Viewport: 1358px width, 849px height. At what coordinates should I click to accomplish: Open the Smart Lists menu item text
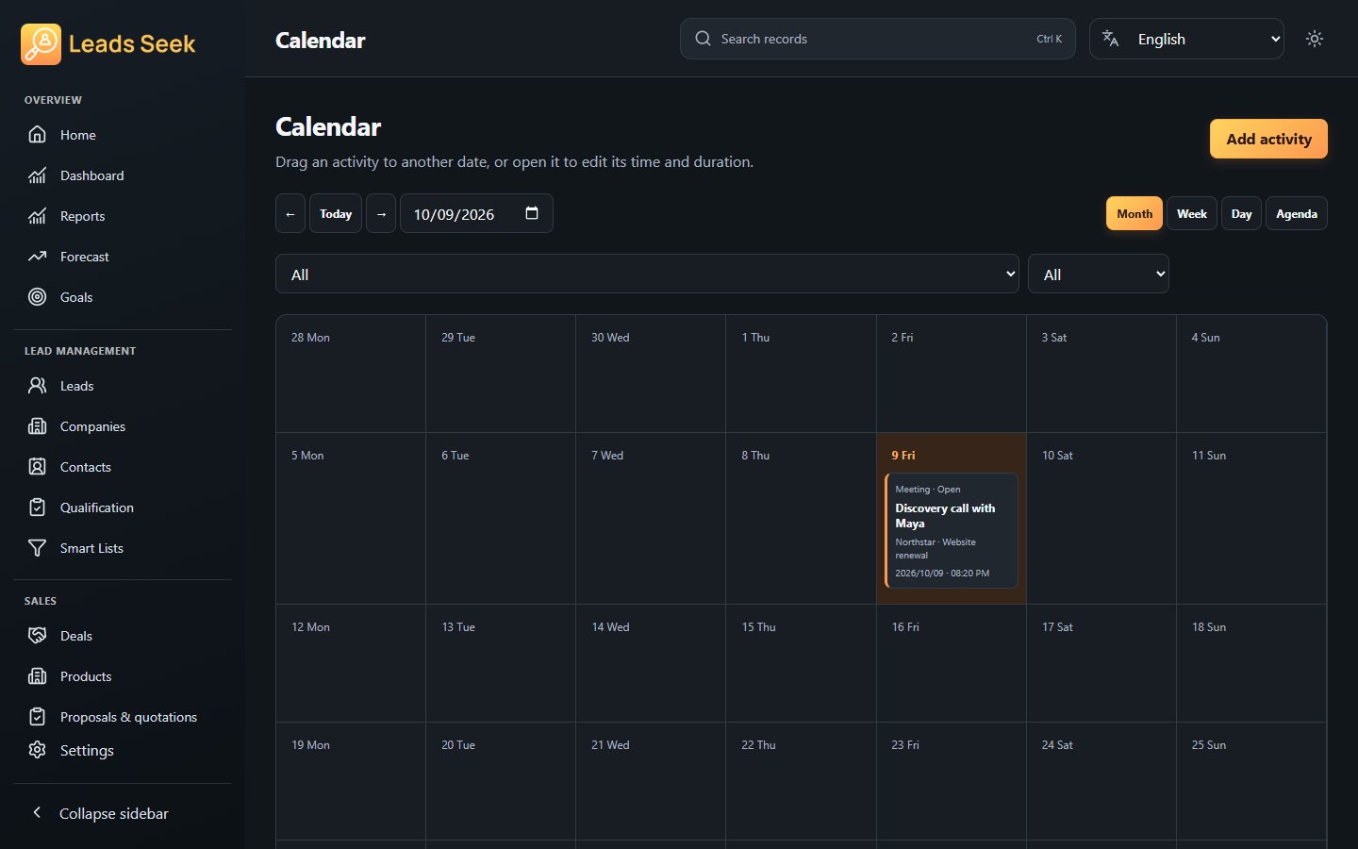[x=91, y=548]
